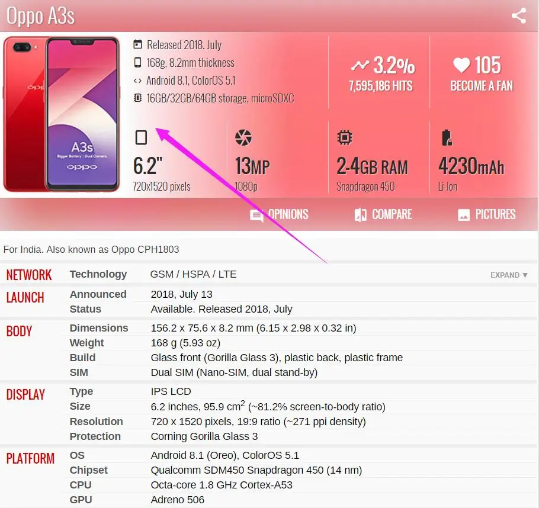Click the NETWORK section heading
This screenshot has height=508, width=539.
point(29,275)
